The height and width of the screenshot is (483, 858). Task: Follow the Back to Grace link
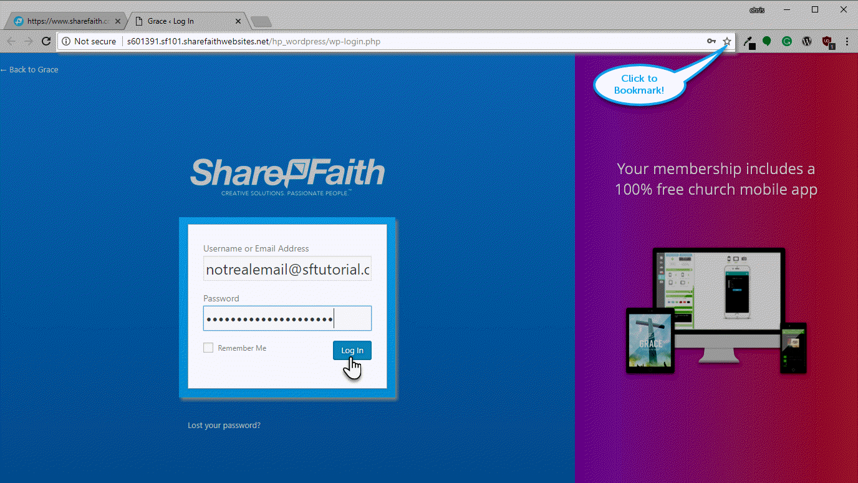(29, 70)
